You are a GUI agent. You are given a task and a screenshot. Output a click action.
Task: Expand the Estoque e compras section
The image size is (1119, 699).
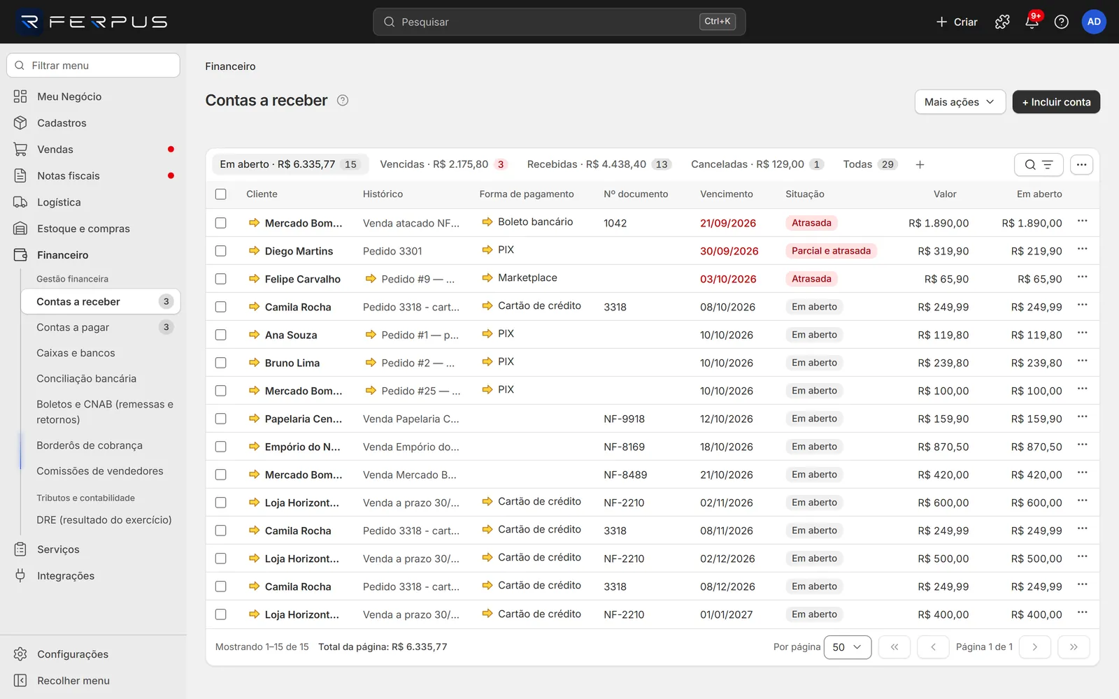(x=94, y=229)
